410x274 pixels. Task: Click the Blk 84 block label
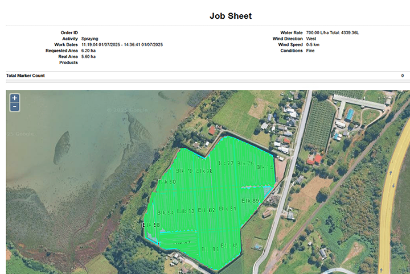pos(165,213)
